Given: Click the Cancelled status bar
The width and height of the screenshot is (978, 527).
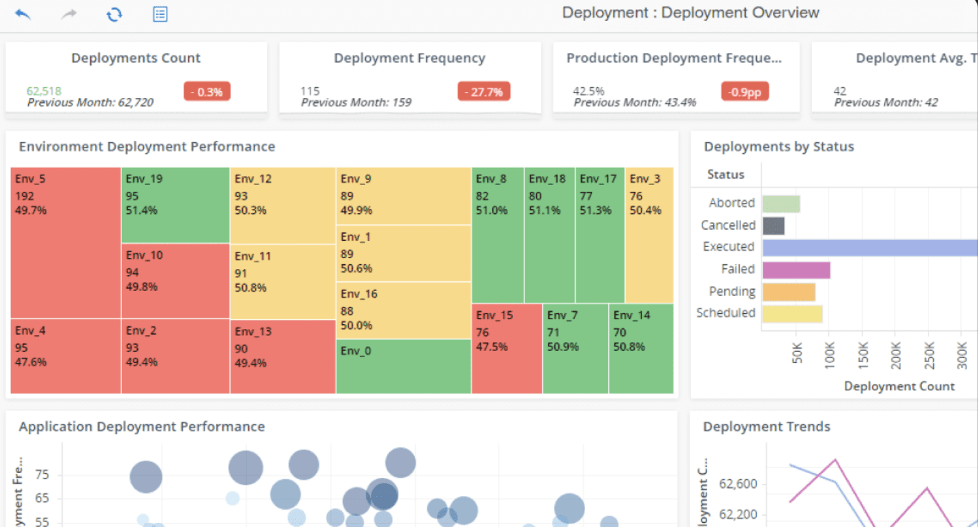Looking at the screenshot, I should click(x=773, y=226).
